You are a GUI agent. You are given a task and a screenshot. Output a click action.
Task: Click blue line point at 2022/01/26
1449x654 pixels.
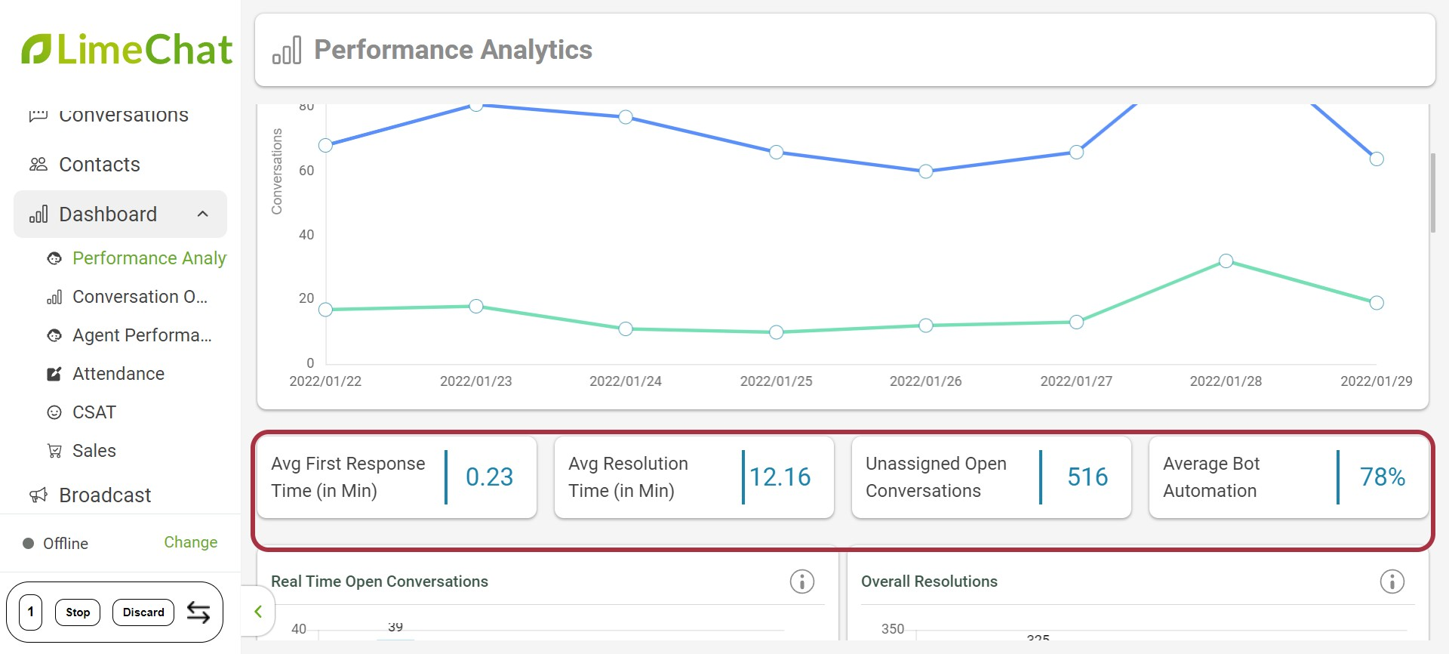pyautogui.click(x=926, y=171)
